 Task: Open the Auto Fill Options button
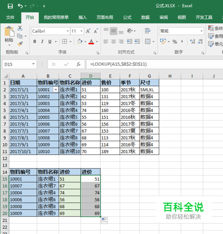click(104, 220)
